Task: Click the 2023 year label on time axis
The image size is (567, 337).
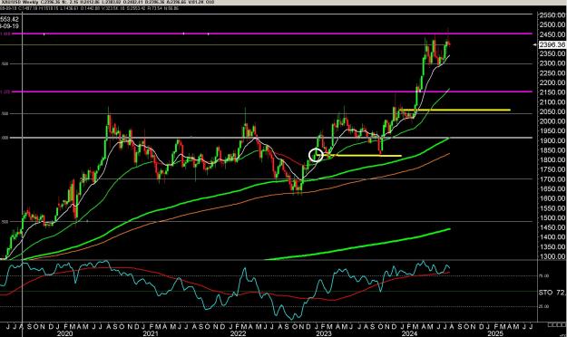Action: [324, 333]
